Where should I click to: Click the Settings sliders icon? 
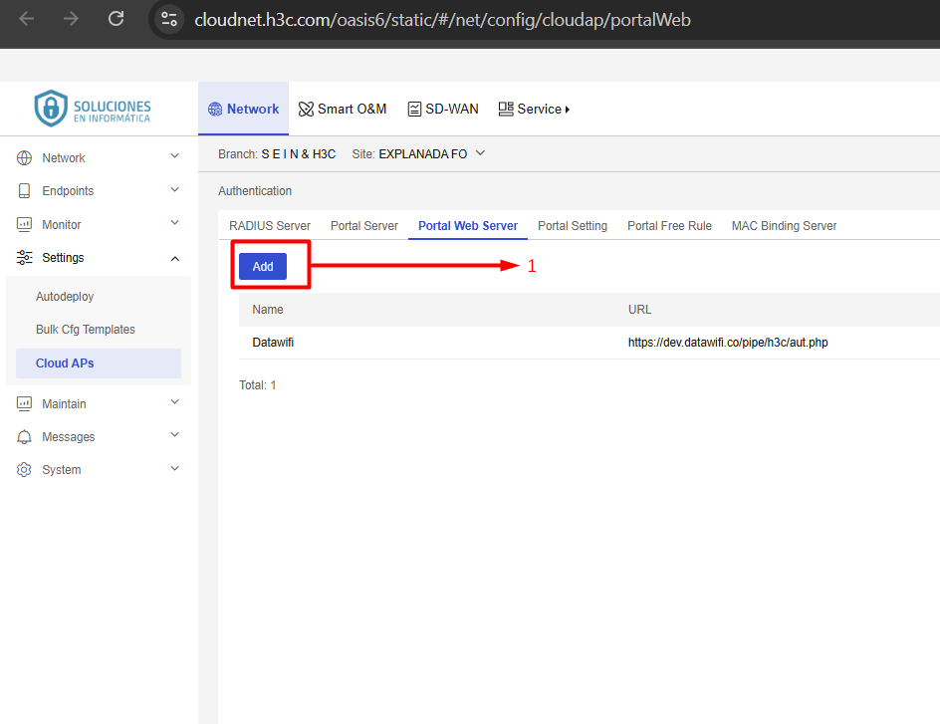tap(24, 258)
